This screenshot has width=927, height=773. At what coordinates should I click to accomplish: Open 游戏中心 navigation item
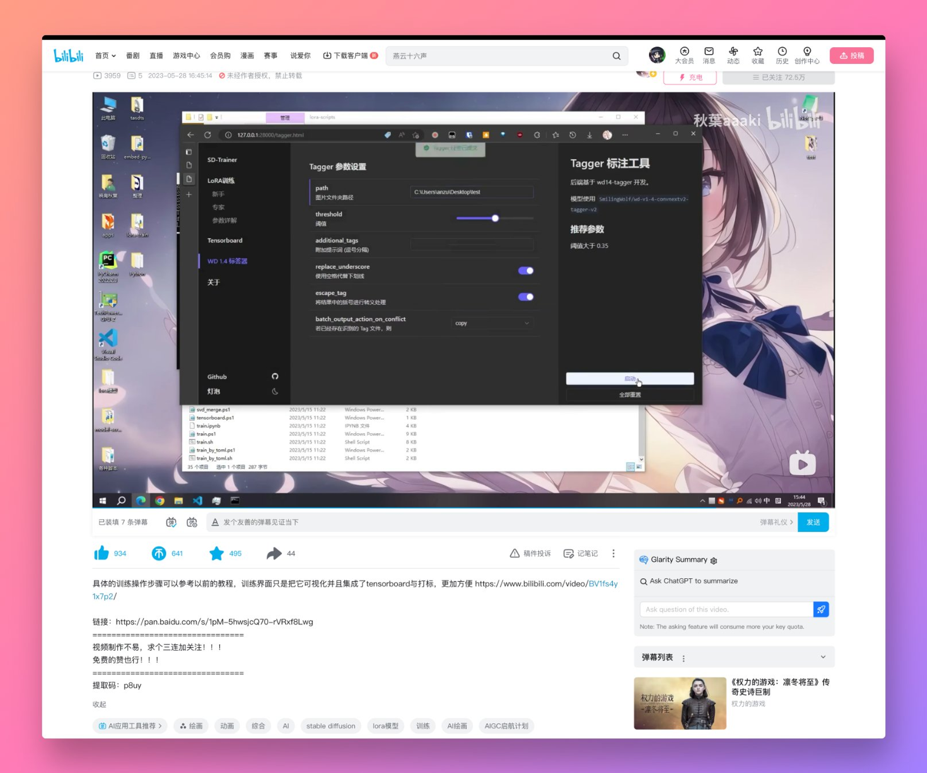pos(186,56)
